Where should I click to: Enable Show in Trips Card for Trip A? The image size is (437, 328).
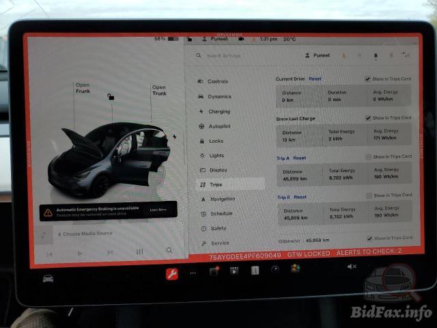pyautogui.click(x=369, y=157)
